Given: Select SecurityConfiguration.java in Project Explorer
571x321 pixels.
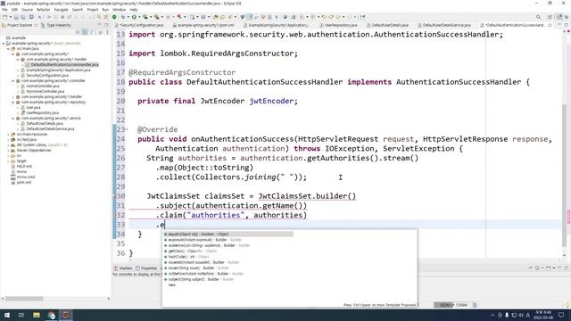Looking at the screenshot, I should click(47, 75).
